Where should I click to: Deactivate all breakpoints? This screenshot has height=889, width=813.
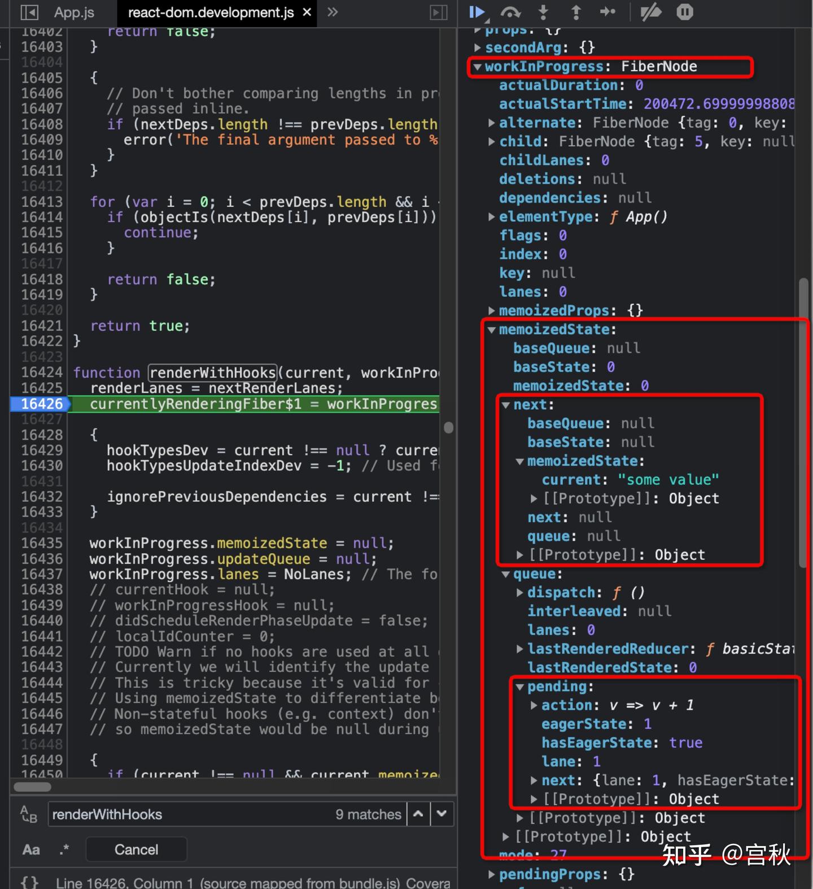pyautogui.click(x=650, y=12)
